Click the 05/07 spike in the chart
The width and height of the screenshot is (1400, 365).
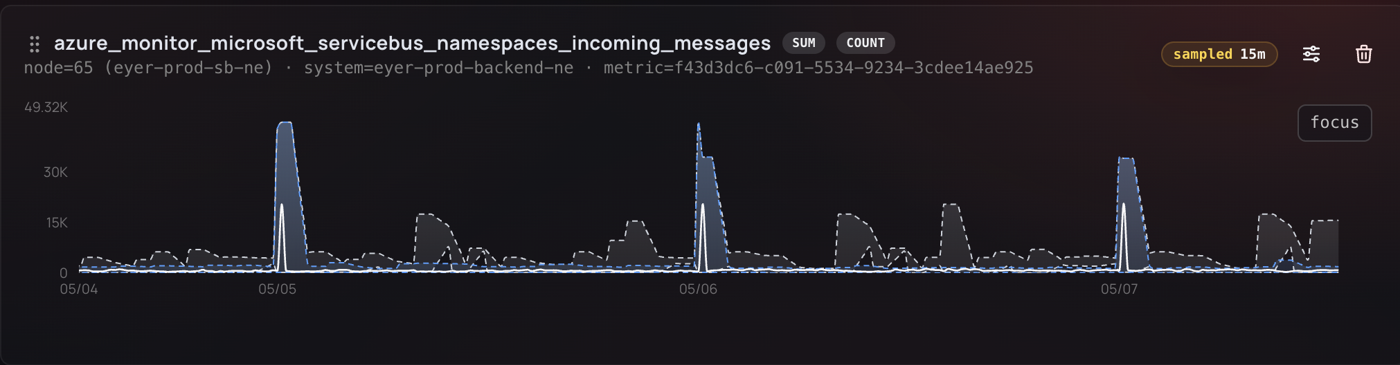click(x=1127, y=159)
